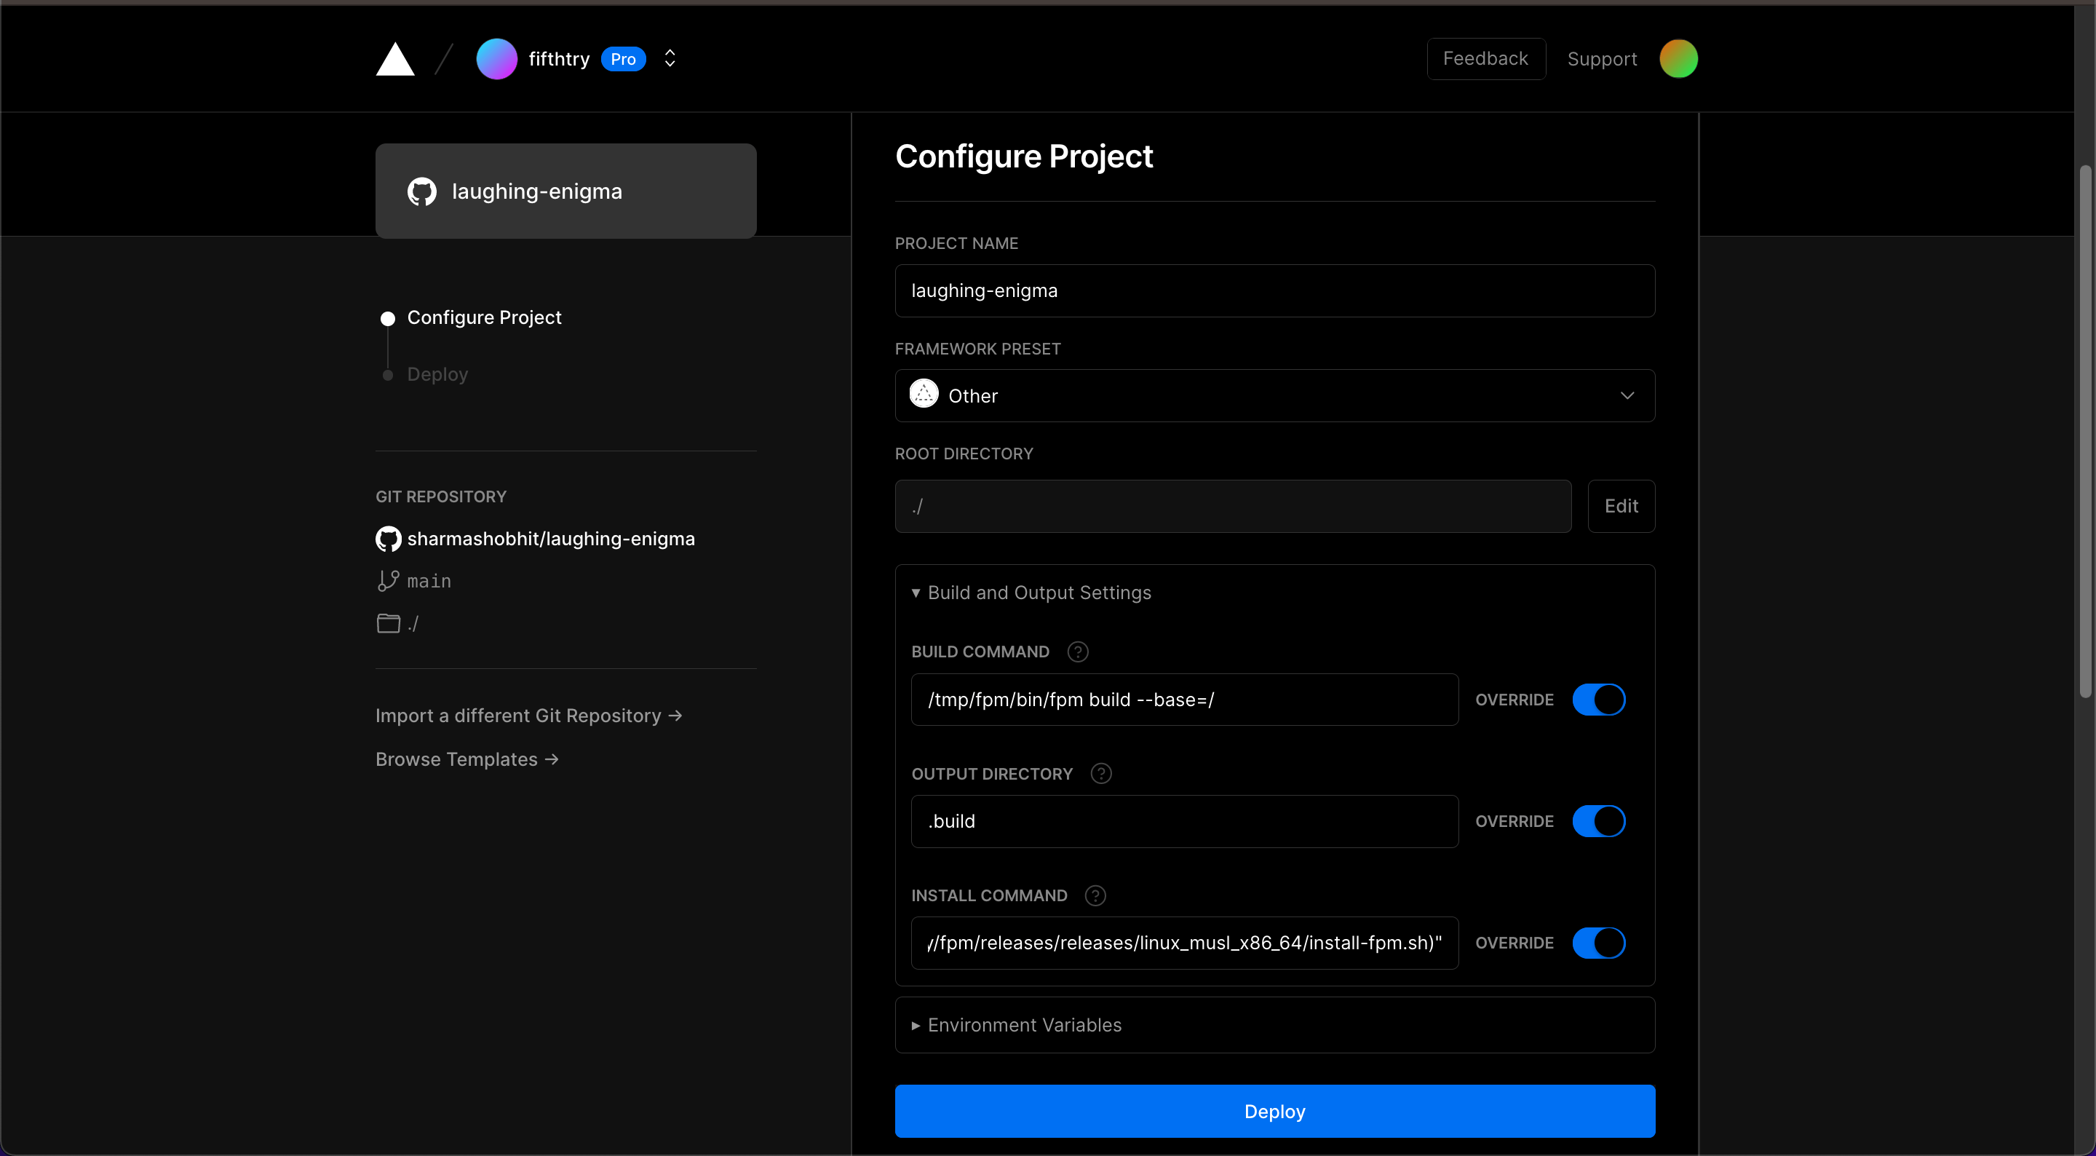Click the laughing-enigma repository card
Viewport: 2096px width, 1156px height.
point(565,191)
